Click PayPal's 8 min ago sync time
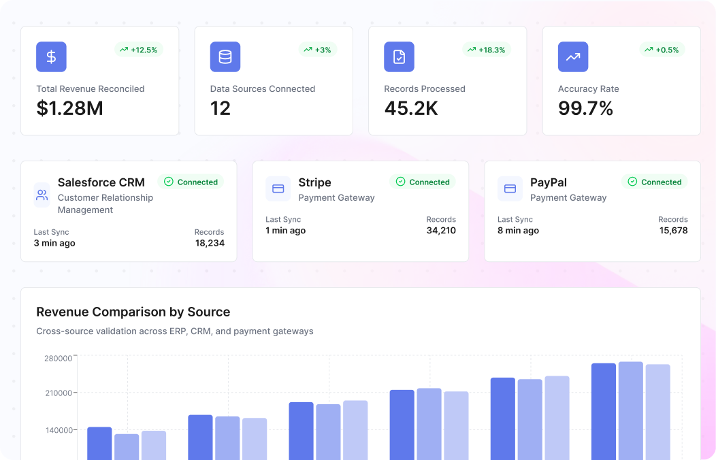716x460 pixels. click(518, 231)
